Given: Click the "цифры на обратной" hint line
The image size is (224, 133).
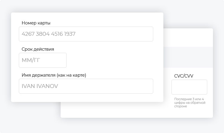Looking at the screenshot, I should pyautogui.click(x=190, y=103).
